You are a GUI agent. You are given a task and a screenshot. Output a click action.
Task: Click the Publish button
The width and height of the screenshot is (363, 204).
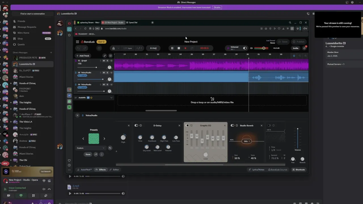tap(298, 42)
